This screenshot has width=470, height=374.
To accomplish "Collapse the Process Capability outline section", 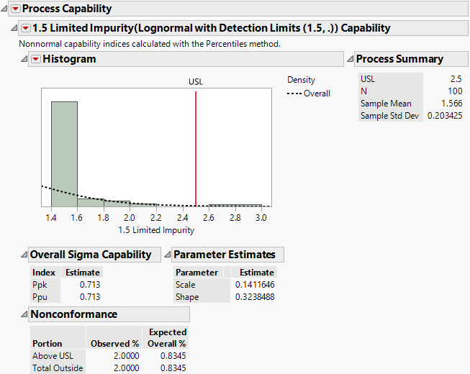I will (4, 9).
